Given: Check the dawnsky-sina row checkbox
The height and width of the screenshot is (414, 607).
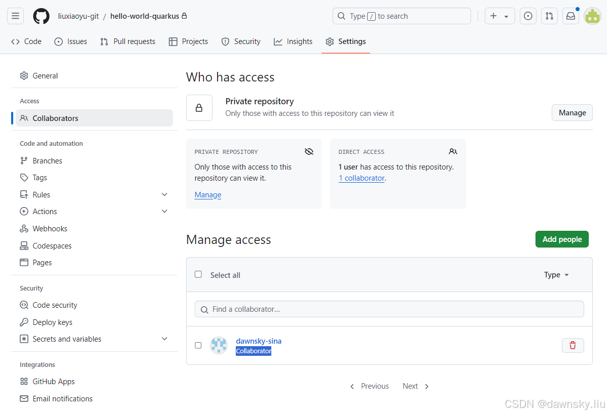Looking at the screenshot, I should [198, 345].
